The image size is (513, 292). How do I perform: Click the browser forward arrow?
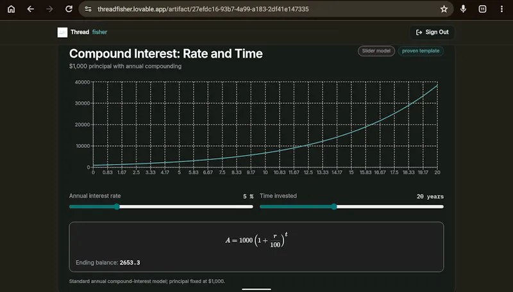[49, 9]
